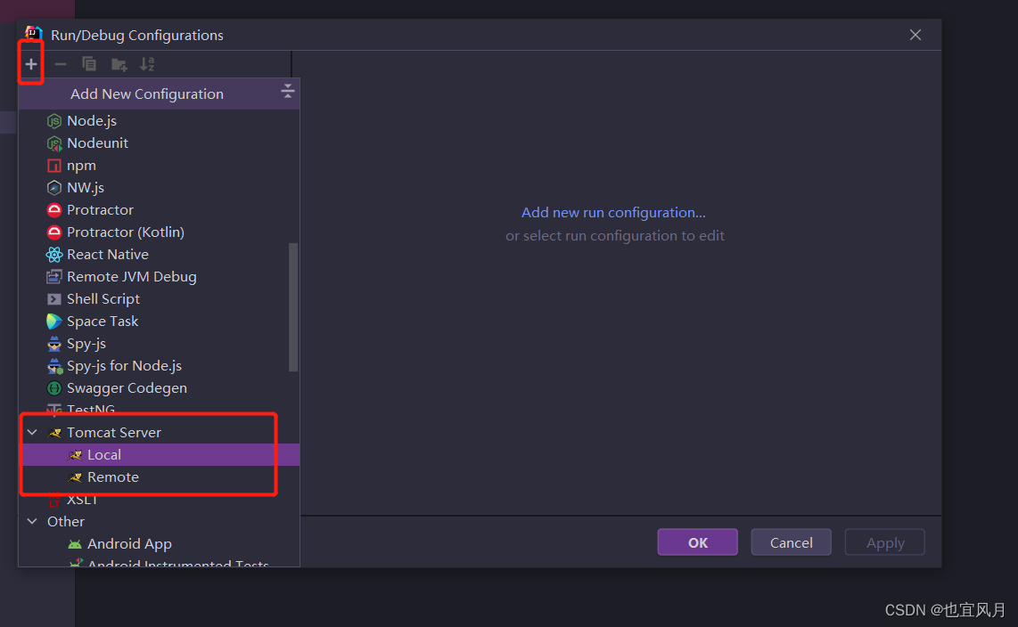The height and width of the screenshot is (627, 1018).
Task: Select the Nodeunit label
Action: [97, 143]
